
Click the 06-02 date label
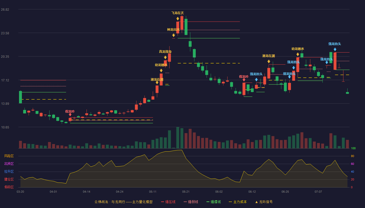tap(219, 192)
